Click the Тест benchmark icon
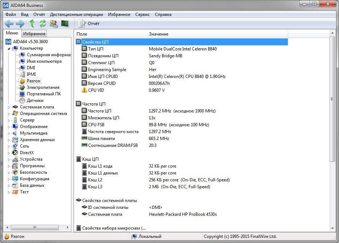The image size is (339, 243). 15,192
